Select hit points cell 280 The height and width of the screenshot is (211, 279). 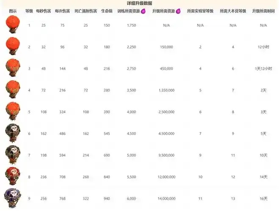pos(107,90)
